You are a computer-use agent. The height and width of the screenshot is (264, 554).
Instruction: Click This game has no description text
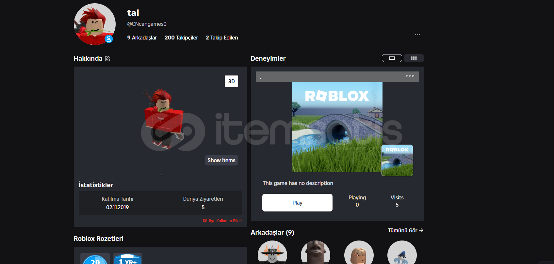tap(298, 183)
